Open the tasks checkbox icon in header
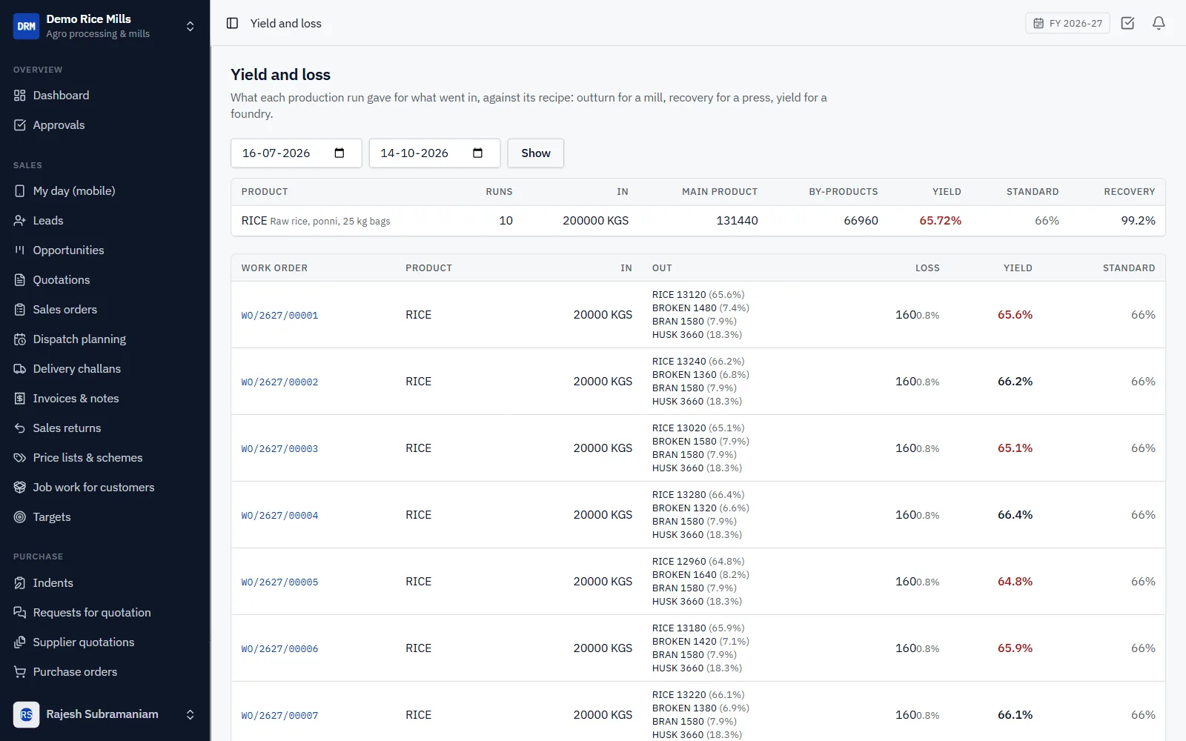The width and height of the screenshot is (1186, 741). (x=1127, y=23)
